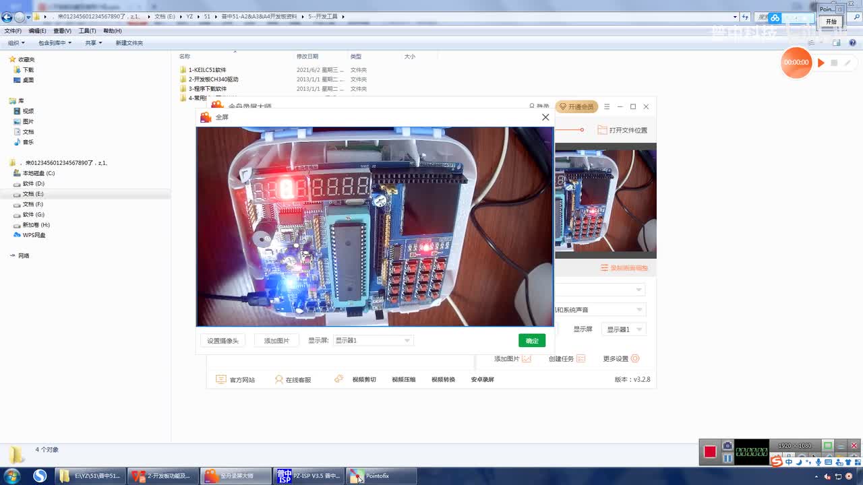Open 视频转换 tool
863x485 pixels.
[443, 380]
